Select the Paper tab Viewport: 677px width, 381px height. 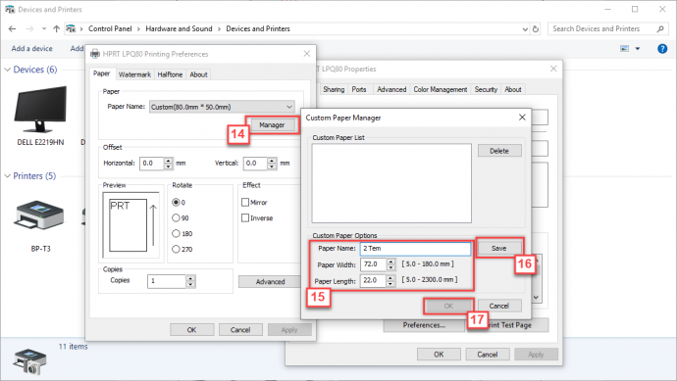pyautogui.click(x=101, y=73)
